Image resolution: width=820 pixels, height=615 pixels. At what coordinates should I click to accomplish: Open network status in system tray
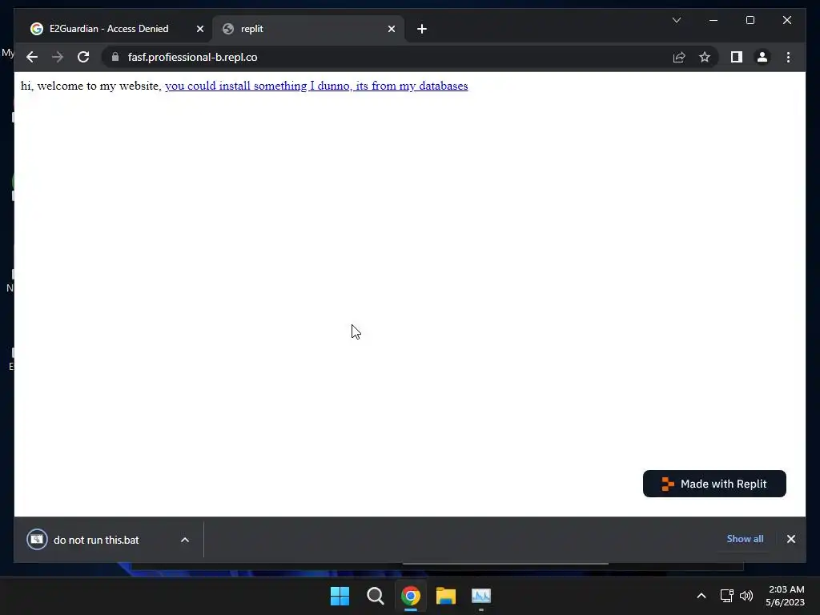click(726, 596)
